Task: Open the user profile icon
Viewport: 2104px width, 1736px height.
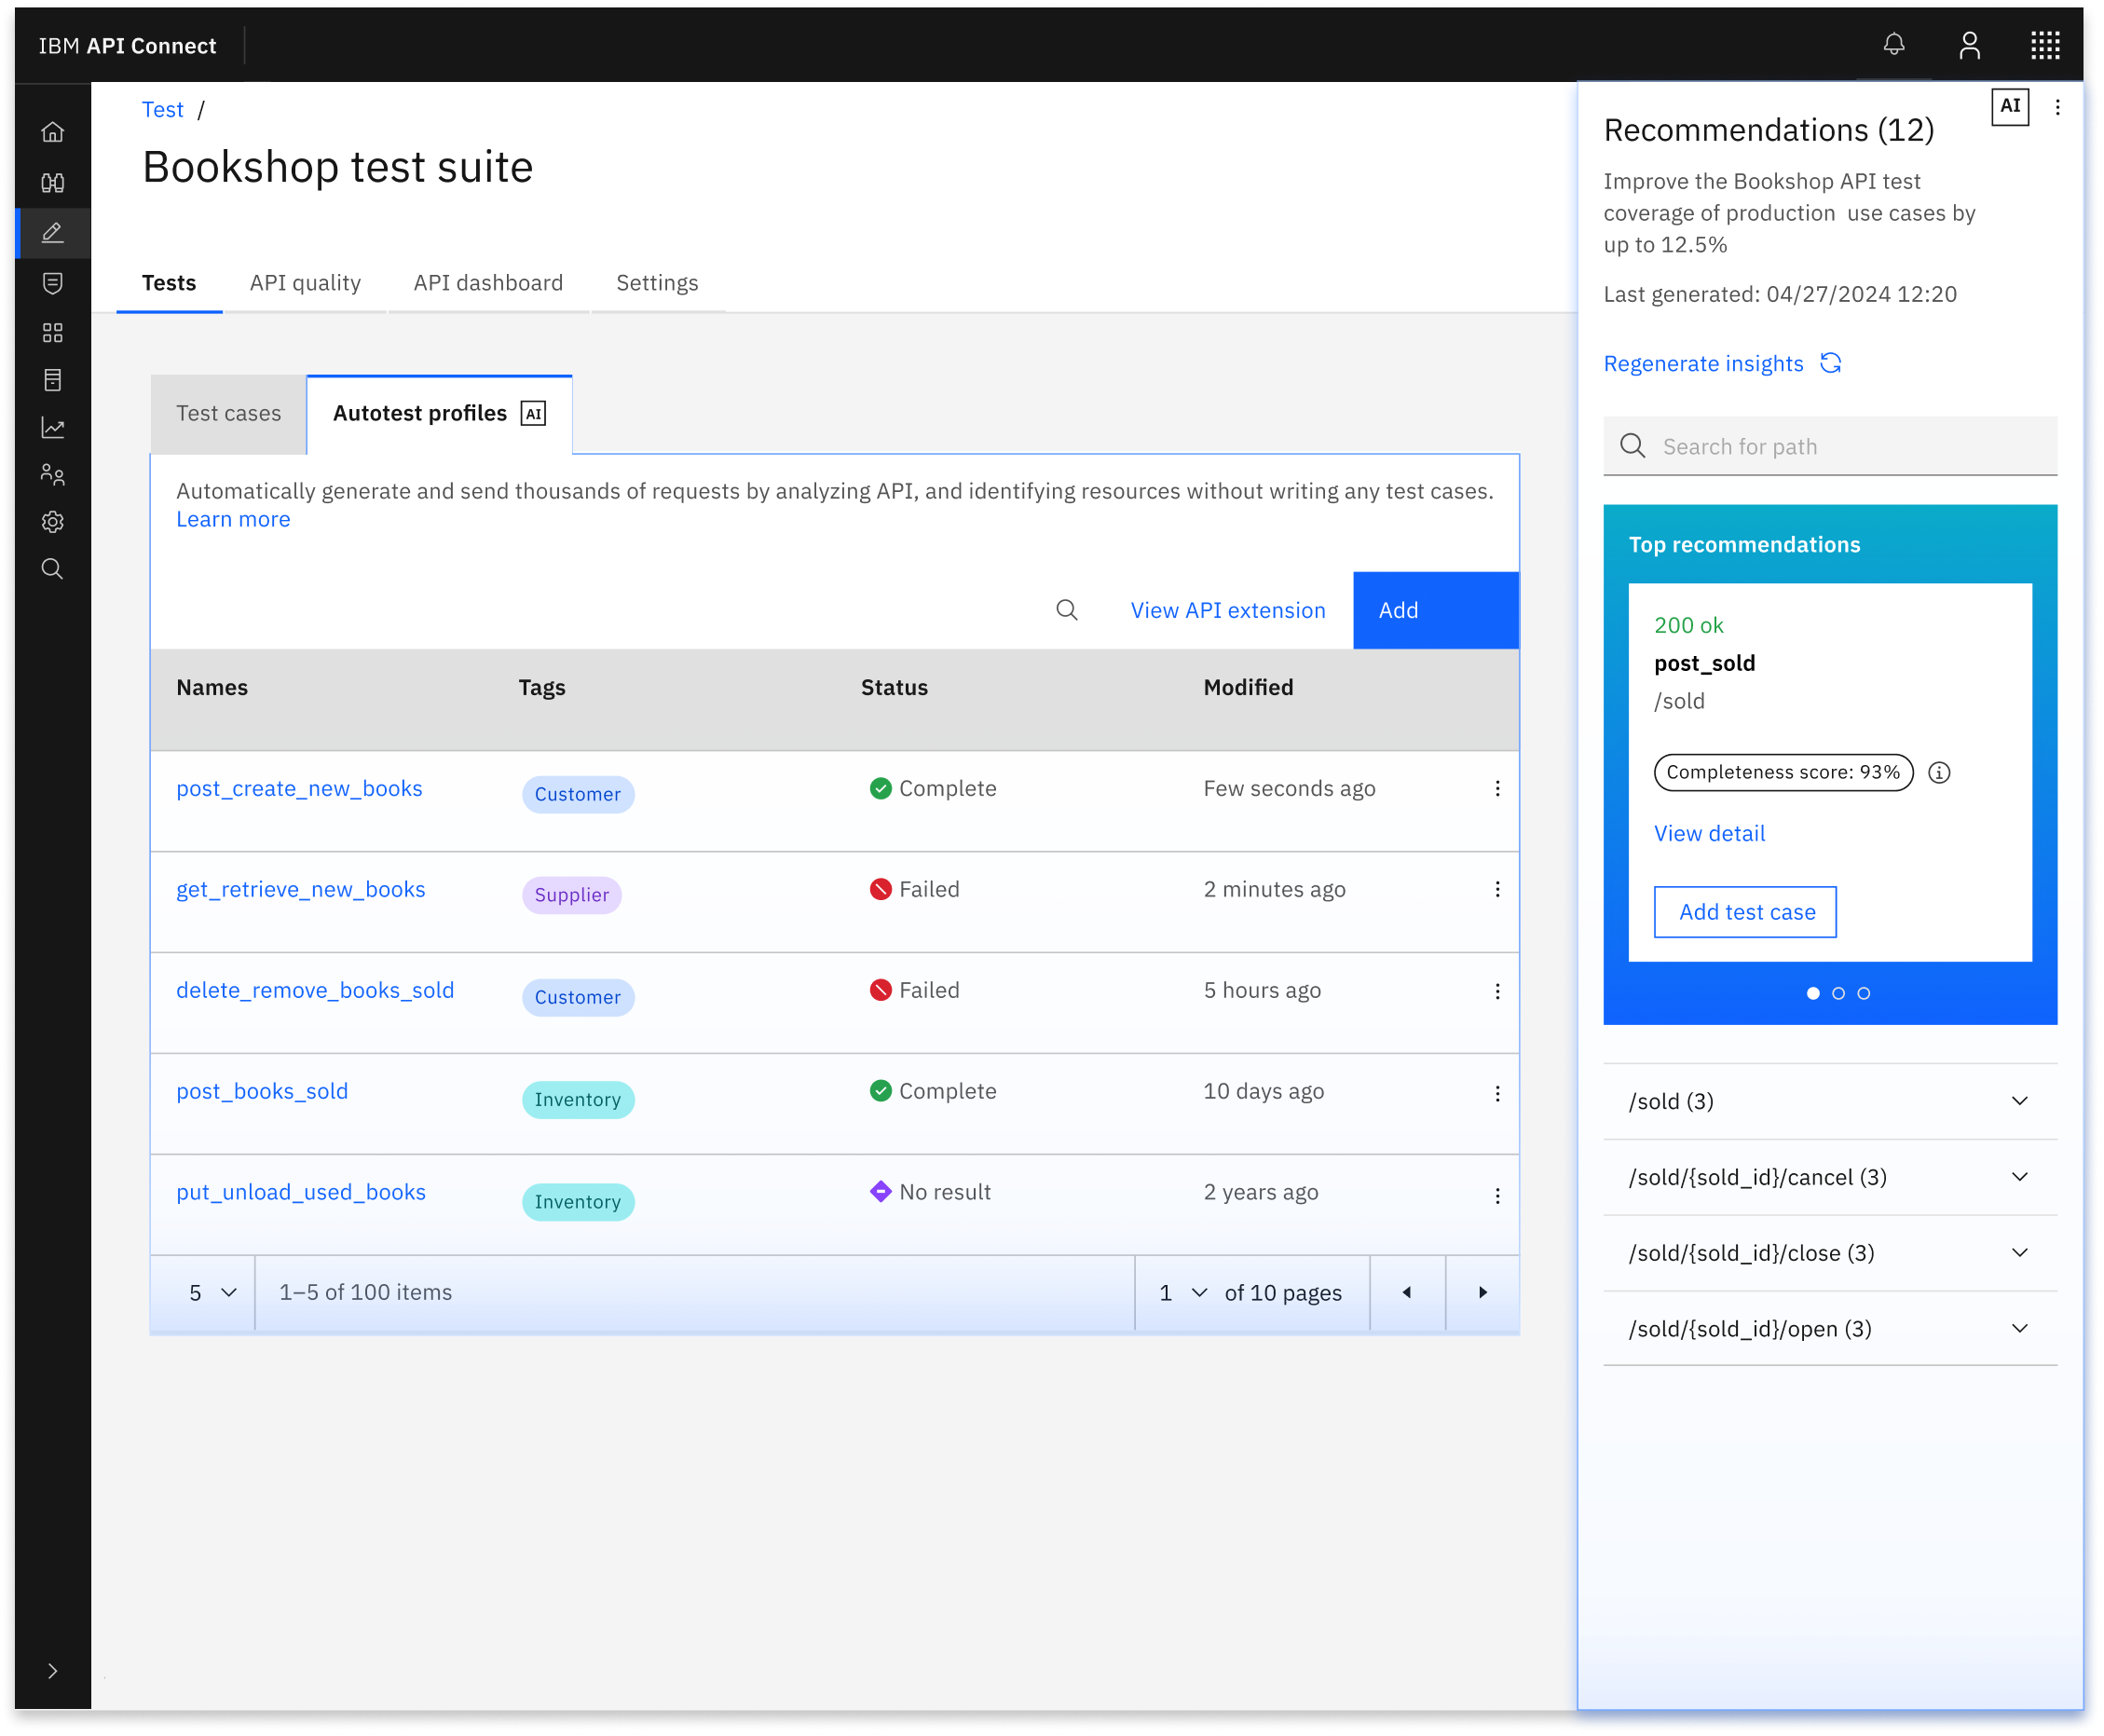Action: pos(1970,45)
